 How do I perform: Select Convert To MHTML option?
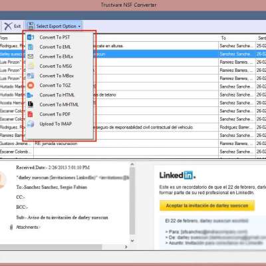coord(59,104)
